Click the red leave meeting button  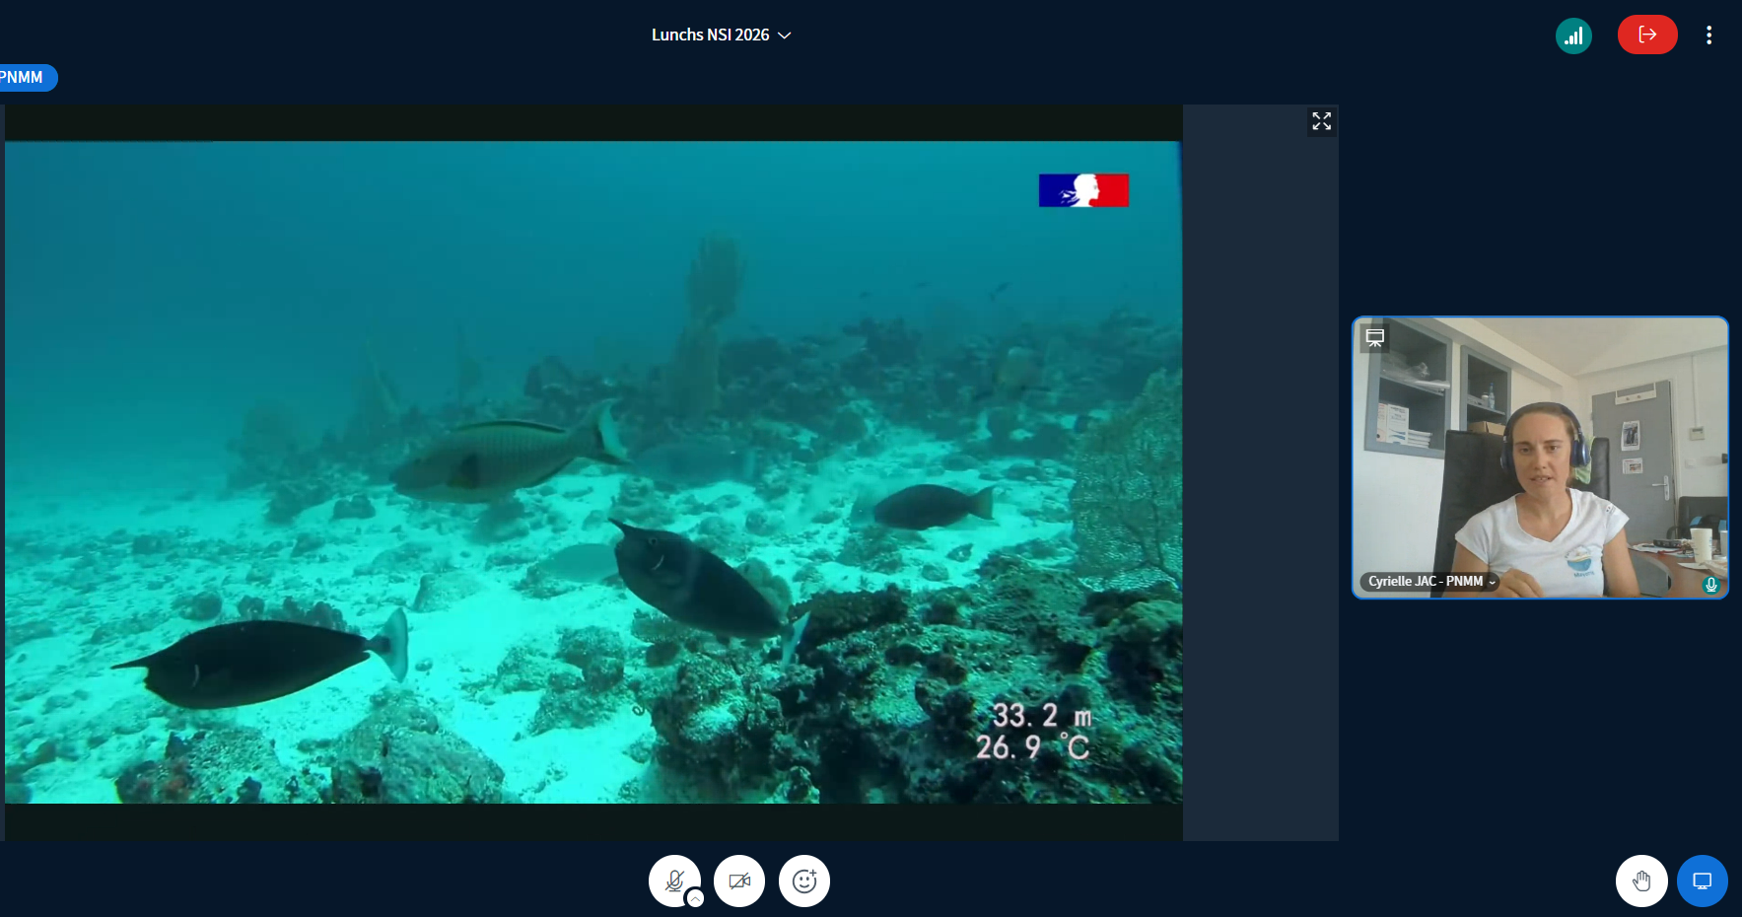1646,35
